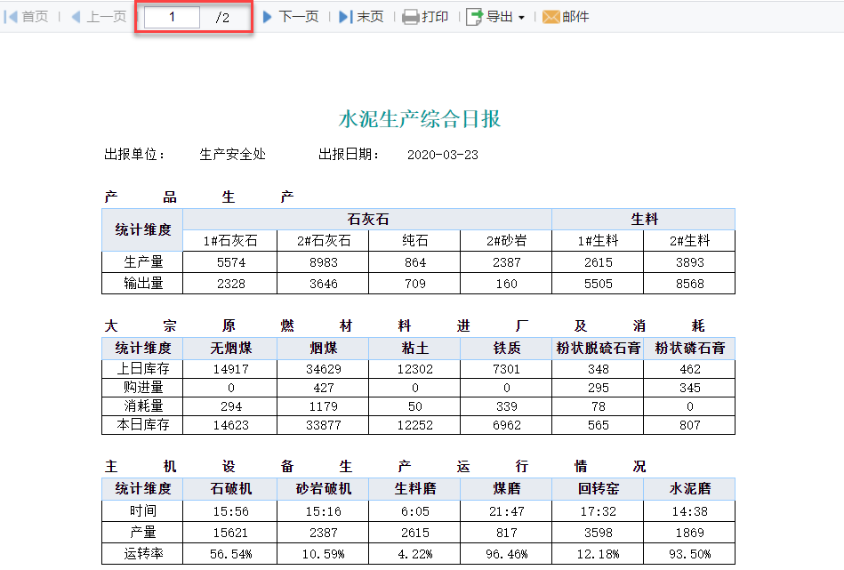
Task: Open the 导出 dropdown arrow
Action: 521,18
